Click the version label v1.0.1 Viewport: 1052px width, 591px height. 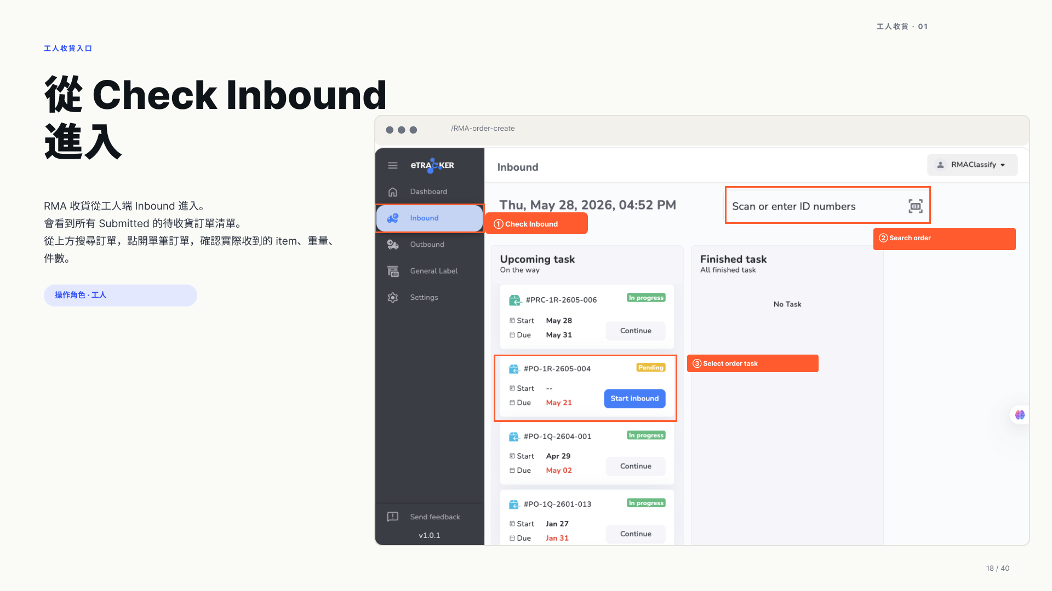[x=430, y=536]
